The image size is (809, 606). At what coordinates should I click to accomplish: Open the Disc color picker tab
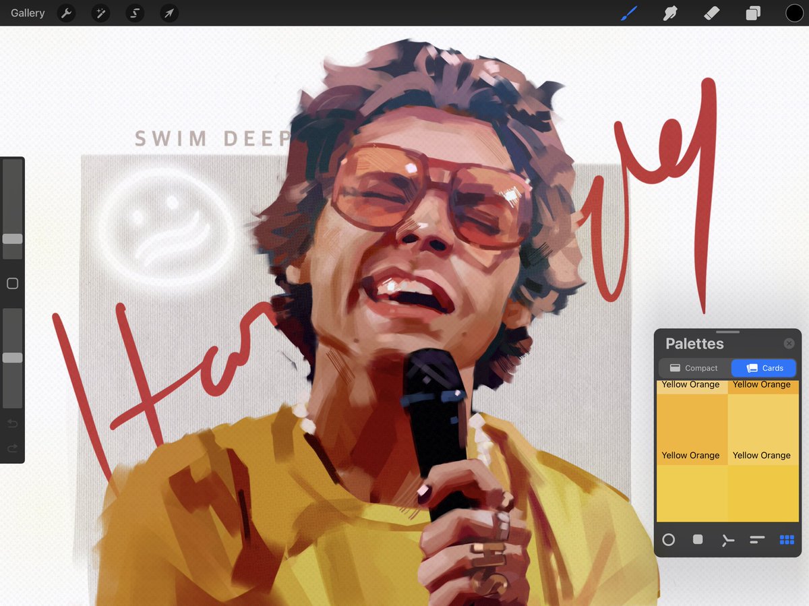tap(668, 539)
